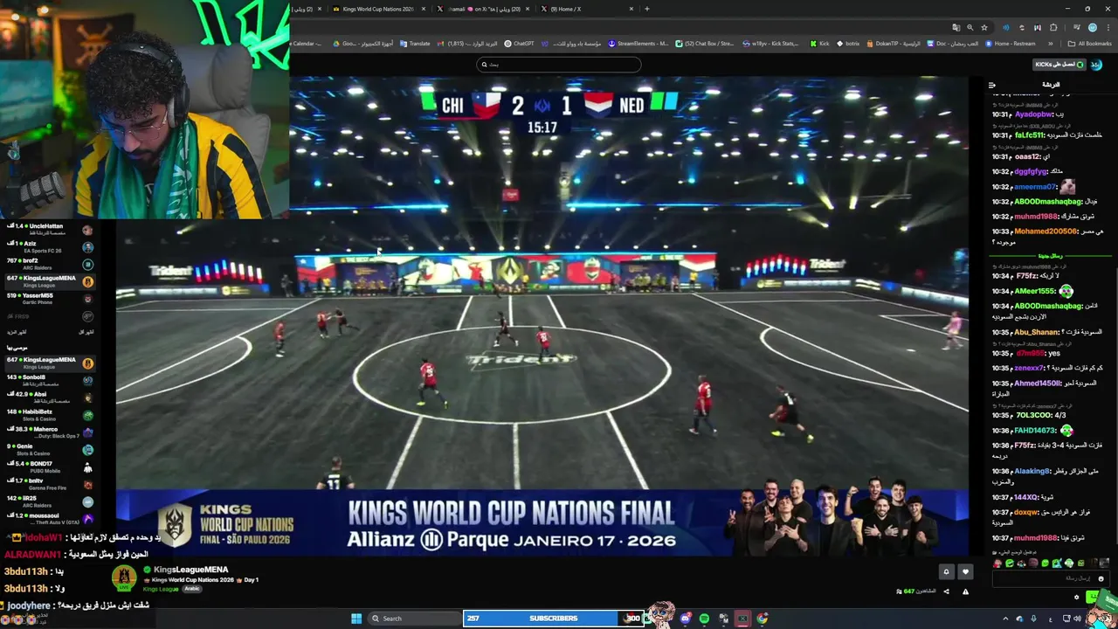Viewport: 1118px width, 629px height.
Task: Show hidden tray icons chevron
Action: 1004,619
